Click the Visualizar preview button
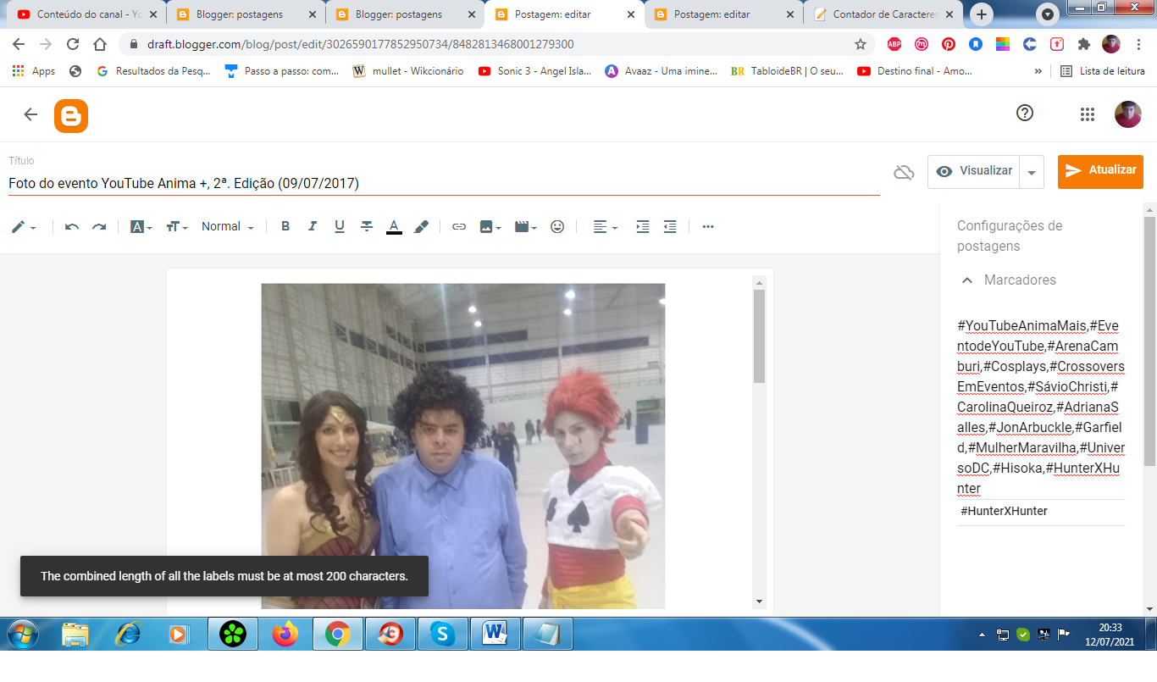Image resolution: width=1157 pixels, height=682 pixels. 974,171
